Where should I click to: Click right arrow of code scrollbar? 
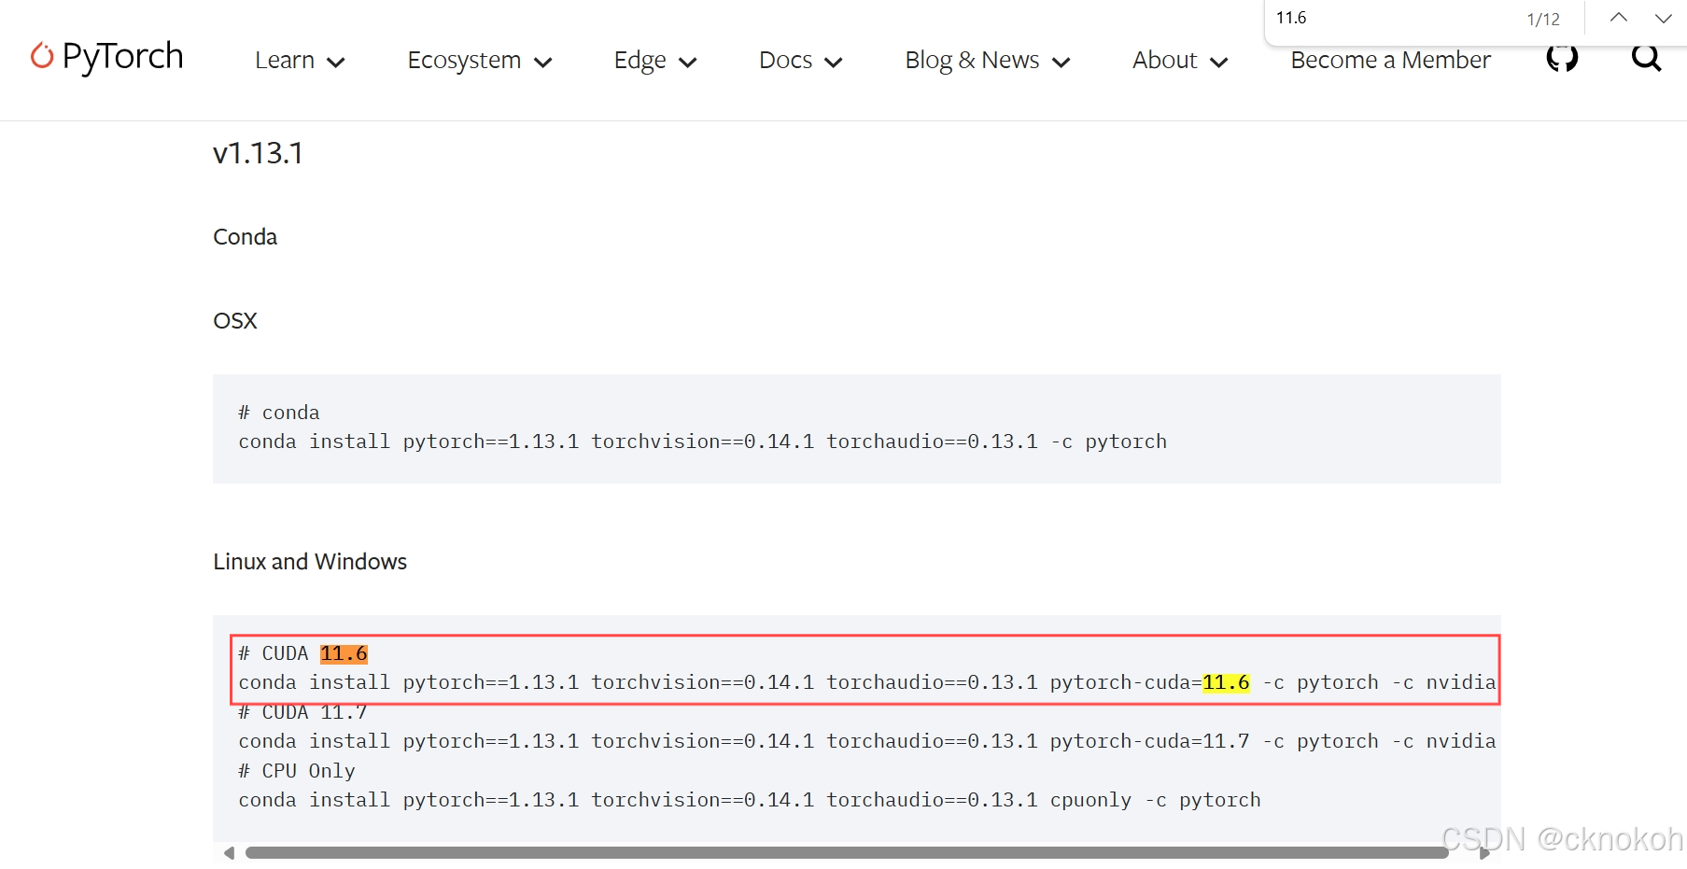pos(1484,853)
